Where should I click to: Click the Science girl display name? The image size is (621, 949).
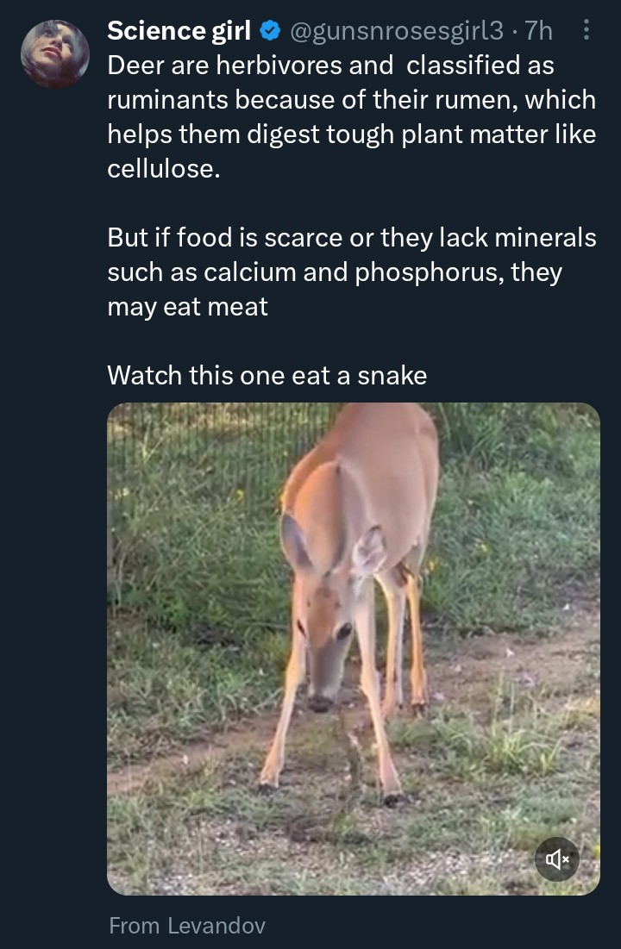pyautogui.click(x=179, y=31)
